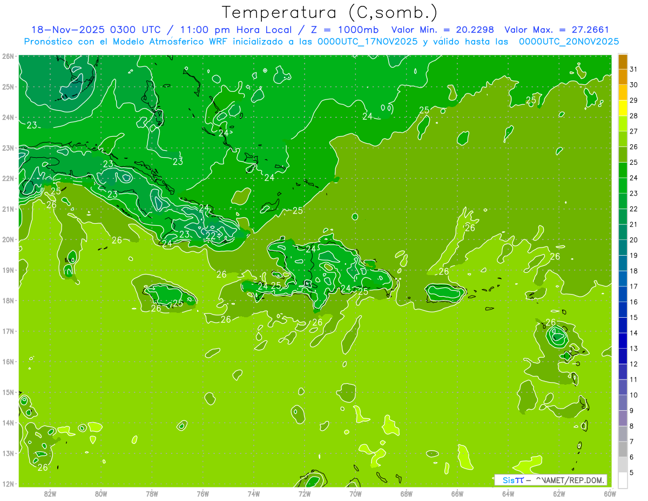
Task: Click the "64W" longitude axis label
Action: pyautogui.click(x=508, y=493)
